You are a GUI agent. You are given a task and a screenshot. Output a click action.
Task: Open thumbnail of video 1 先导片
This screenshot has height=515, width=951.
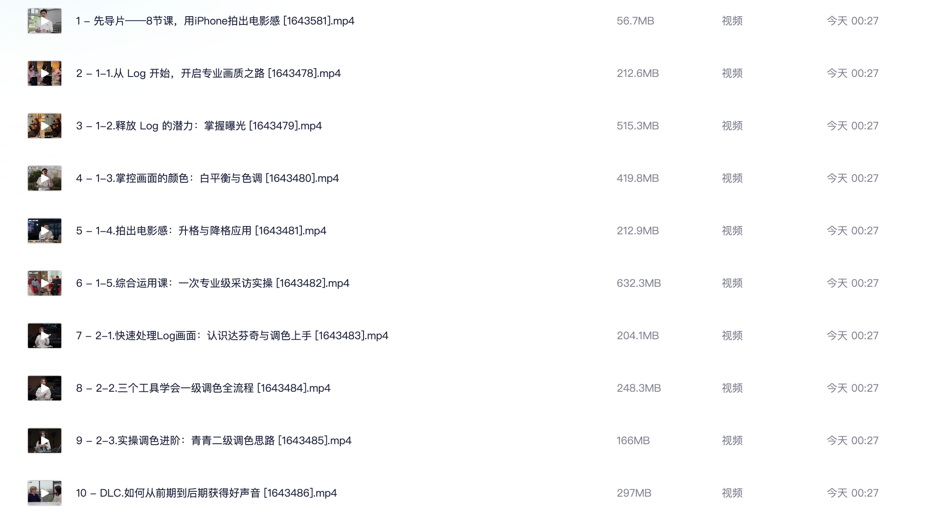[45, 21]
